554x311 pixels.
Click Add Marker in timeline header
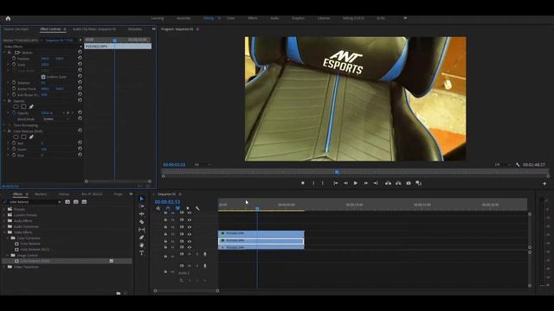pyautogui.click(x=188, y=208)
